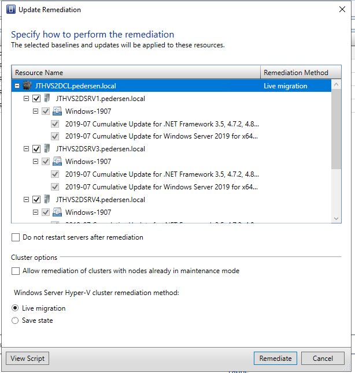Select Windows Server 2019 update text under JTHVS2DSRV3
Screen dimensions: 355x373
point(161,187)
